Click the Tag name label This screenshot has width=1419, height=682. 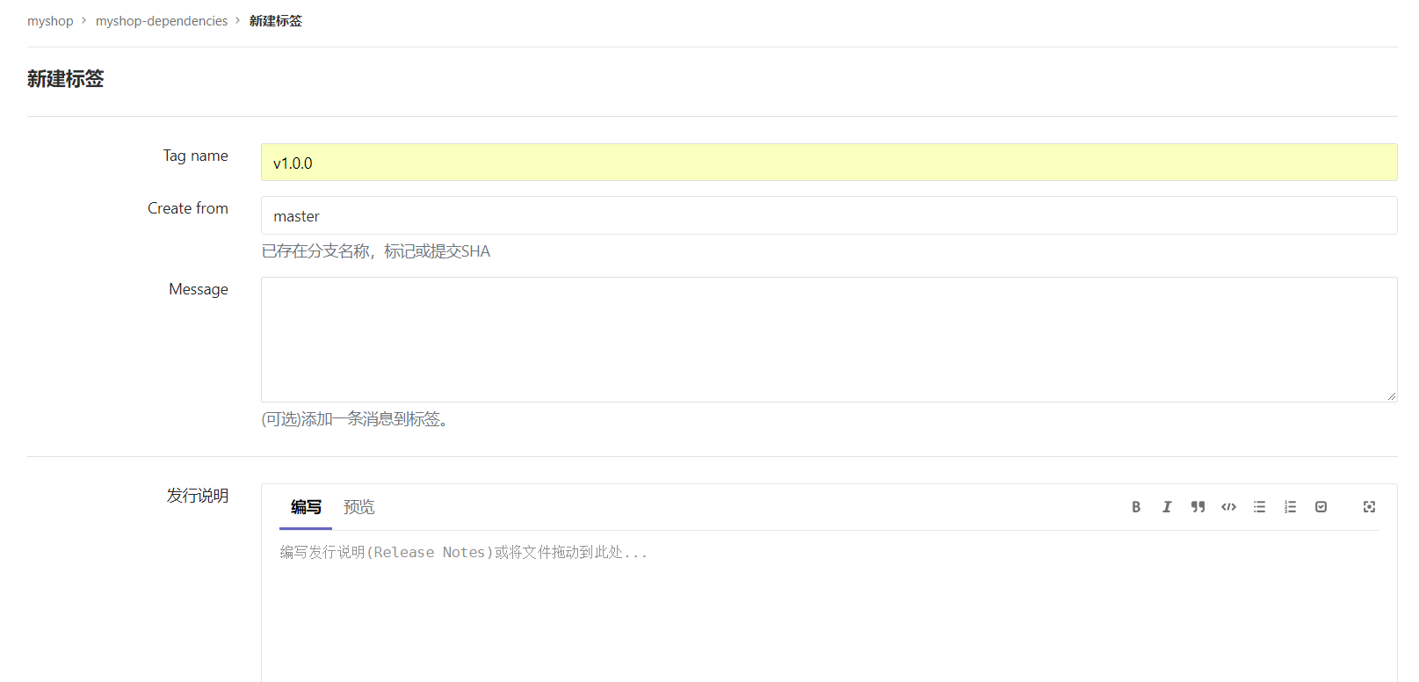[195, 156]
